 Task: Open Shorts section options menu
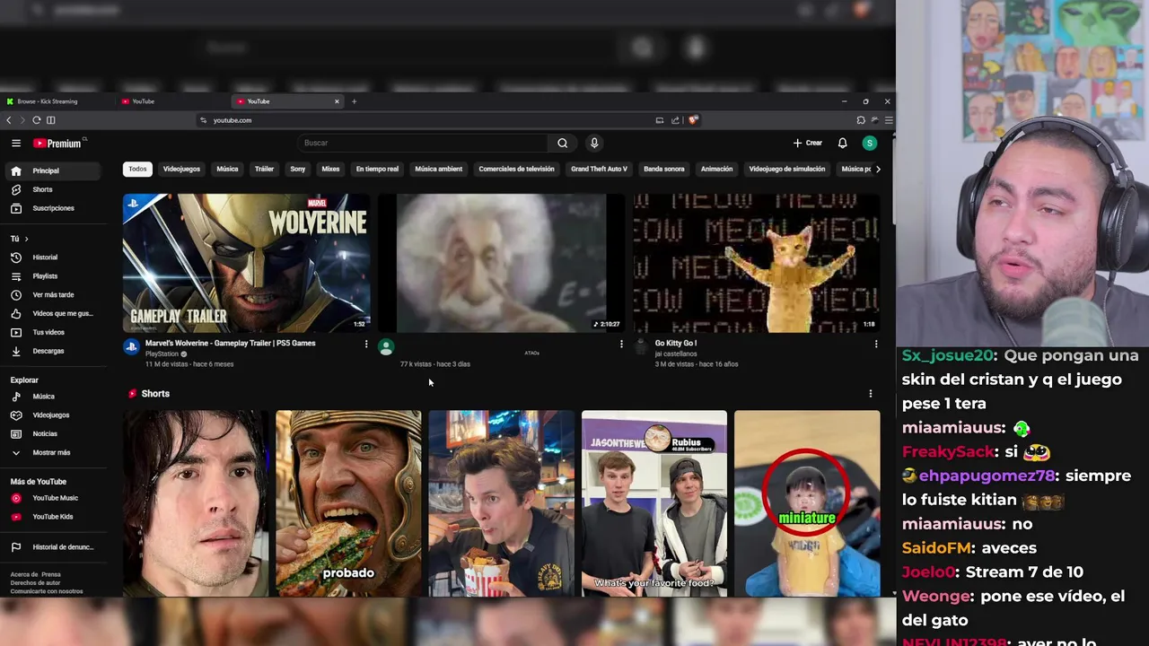870,394
